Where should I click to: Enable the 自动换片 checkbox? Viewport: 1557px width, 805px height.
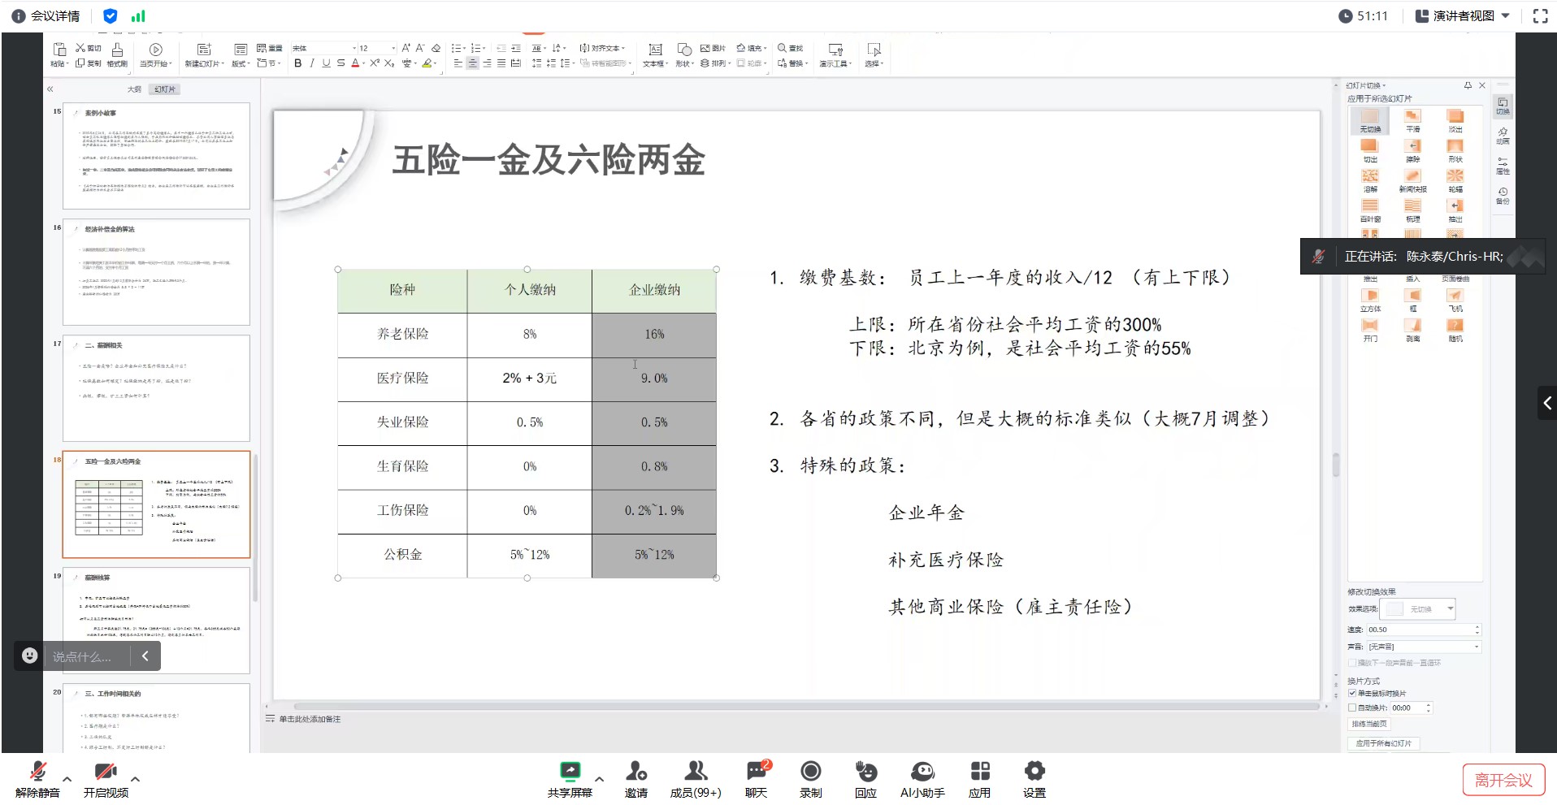[x=1351, y=708]
